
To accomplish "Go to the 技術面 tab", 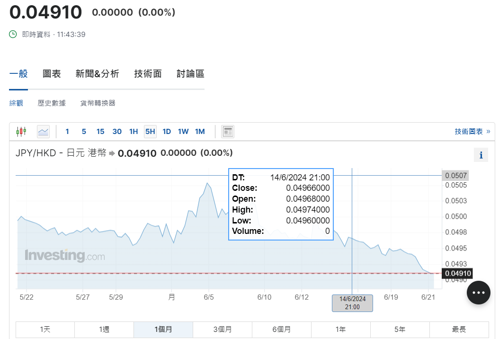I will (x=148, y=74).
